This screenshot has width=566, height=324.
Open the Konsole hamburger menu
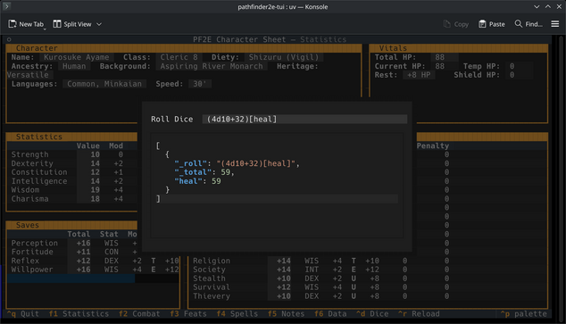point(554,24)
